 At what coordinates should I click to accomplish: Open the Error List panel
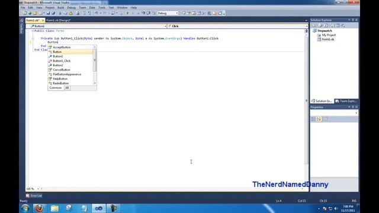[34, 196]
